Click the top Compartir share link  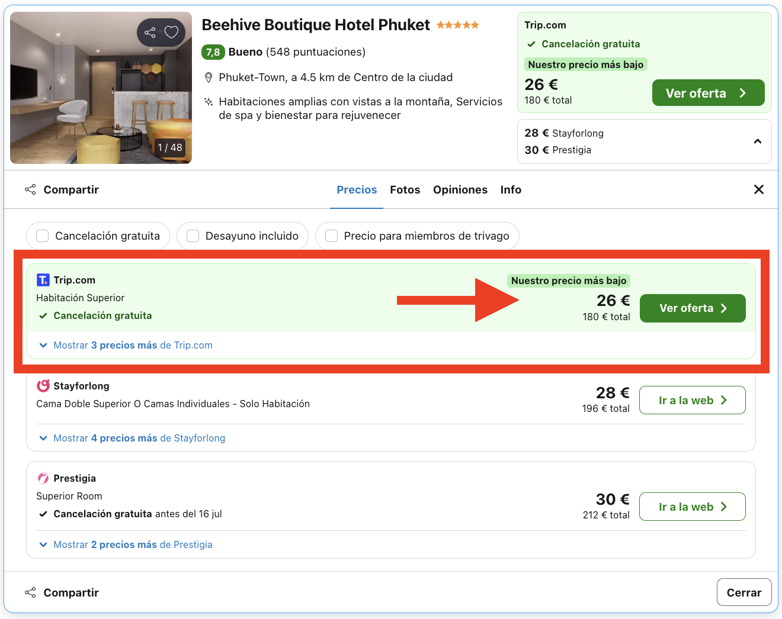tap(62, 189)
